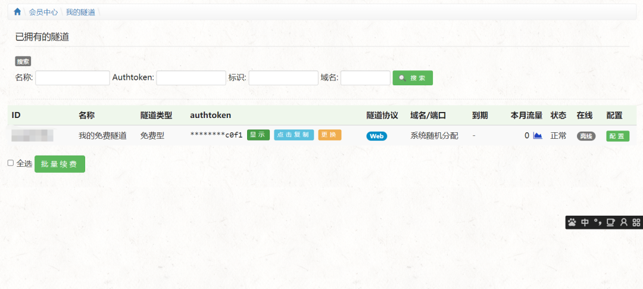Click the 已拥有的隧道 section heading

(x=42, y=37)
